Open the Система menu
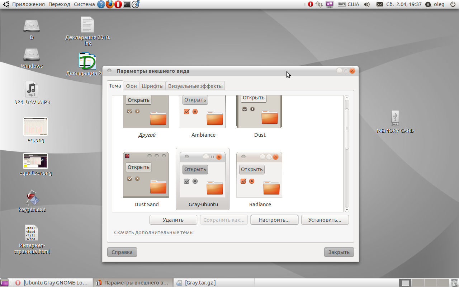 84,4
